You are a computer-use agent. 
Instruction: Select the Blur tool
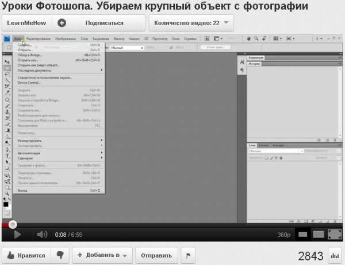(7, 137)
